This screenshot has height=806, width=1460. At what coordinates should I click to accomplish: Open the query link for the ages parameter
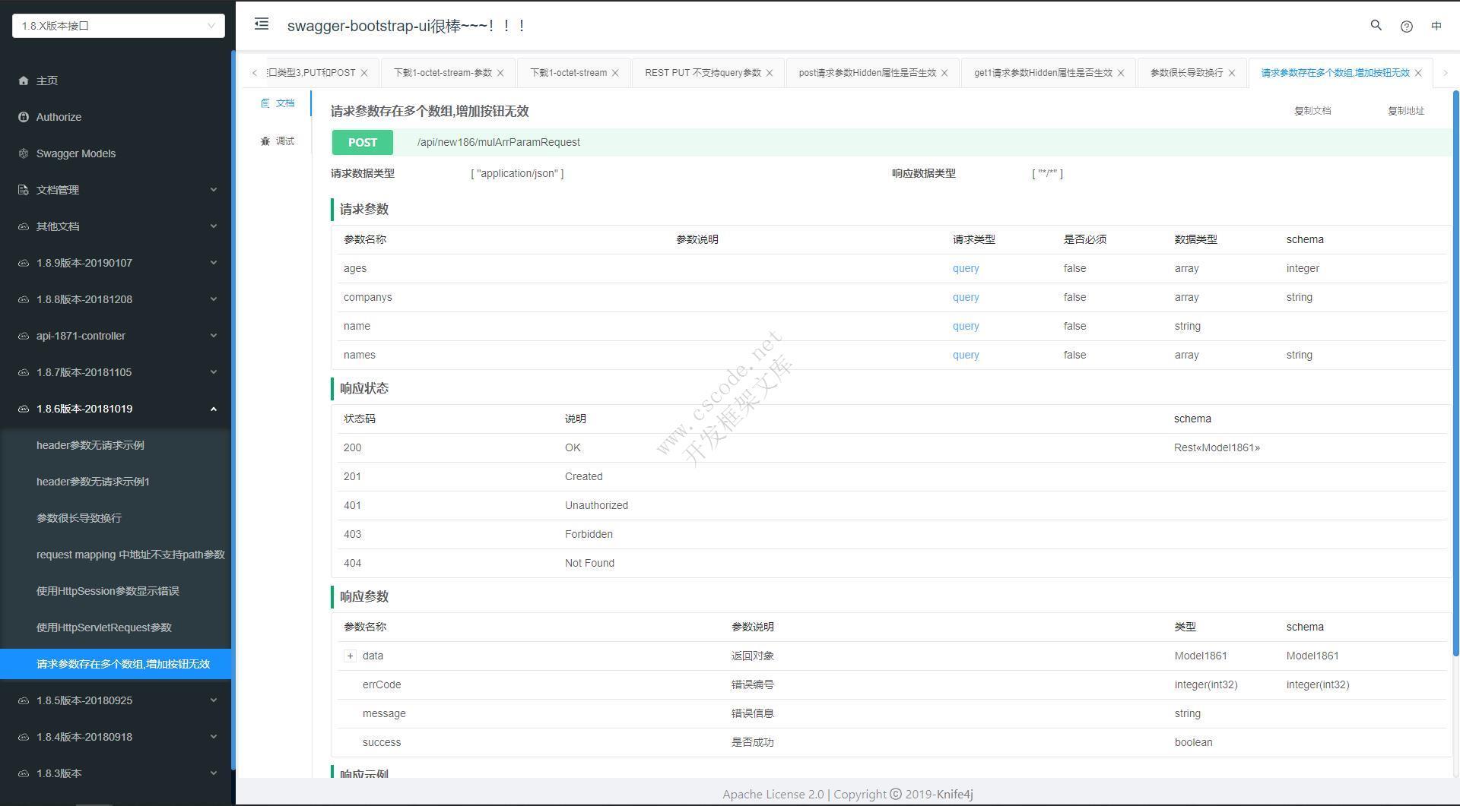pos(965,268)
